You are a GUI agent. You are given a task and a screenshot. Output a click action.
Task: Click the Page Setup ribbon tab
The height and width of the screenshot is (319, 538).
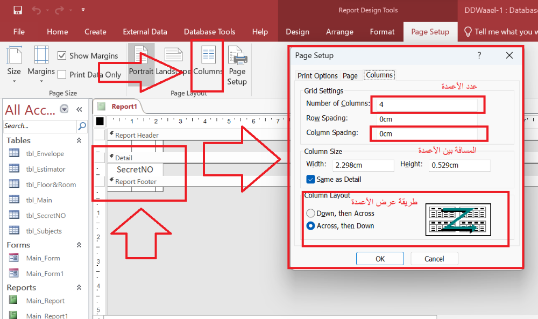click(430, 32)
